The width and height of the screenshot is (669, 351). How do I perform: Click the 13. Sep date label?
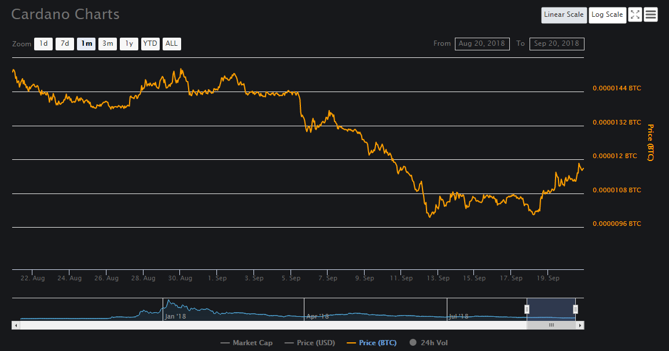[x=438, y=279]
